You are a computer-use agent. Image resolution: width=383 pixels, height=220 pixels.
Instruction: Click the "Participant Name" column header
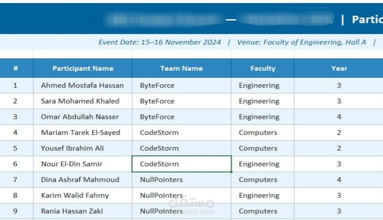point(83,68)
